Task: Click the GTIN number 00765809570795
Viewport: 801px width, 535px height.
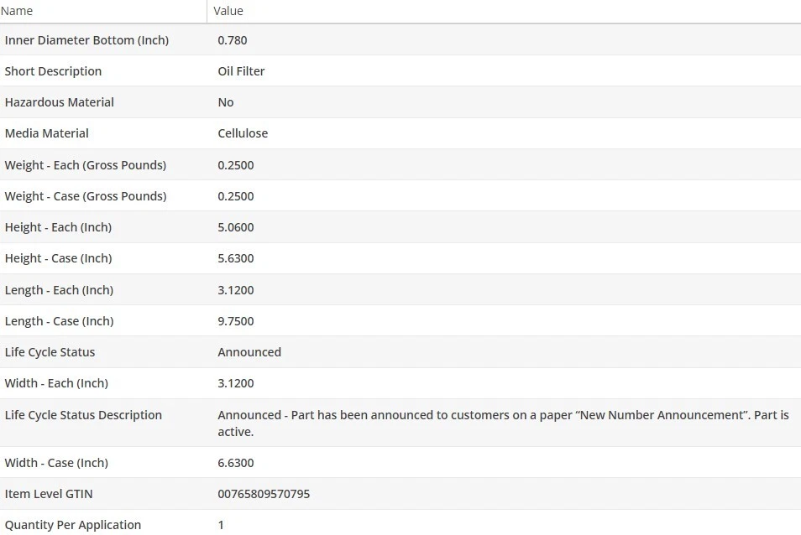Action: coord(264,494)
